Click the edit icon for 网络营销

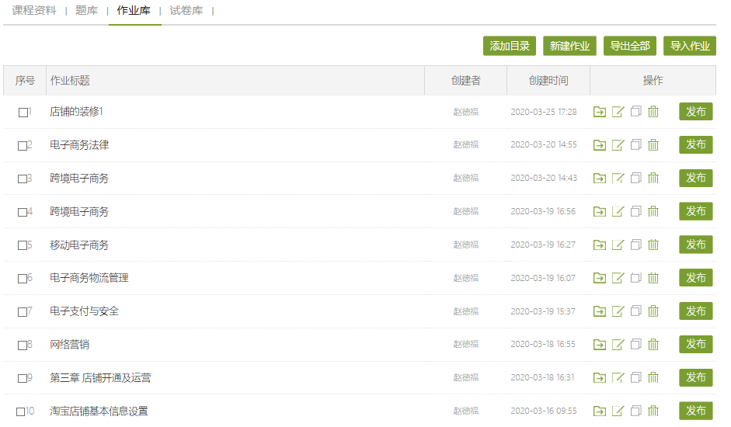(618, 345)
